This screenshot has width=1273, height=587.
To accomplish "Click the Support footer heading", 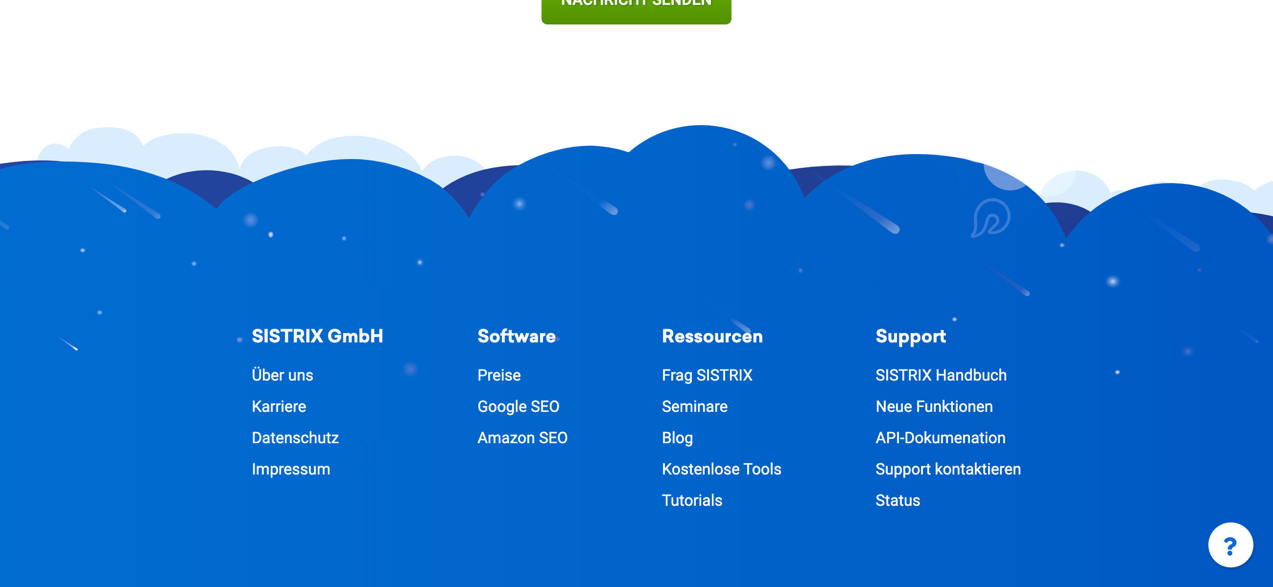I will (x=910, y=336).
